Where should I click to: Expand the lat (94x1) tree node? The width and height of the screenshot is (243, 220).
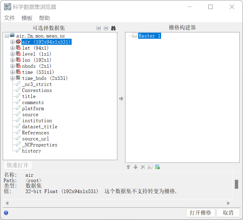pos(12,48)
